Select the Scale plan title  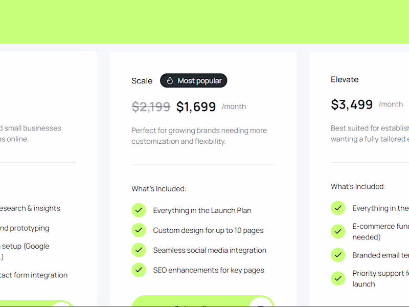(x=142, y=81)
